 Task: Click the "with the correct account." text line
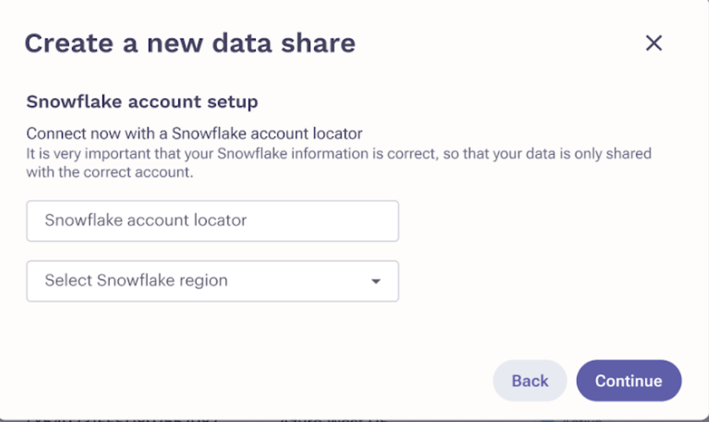(x=110, y=172)
